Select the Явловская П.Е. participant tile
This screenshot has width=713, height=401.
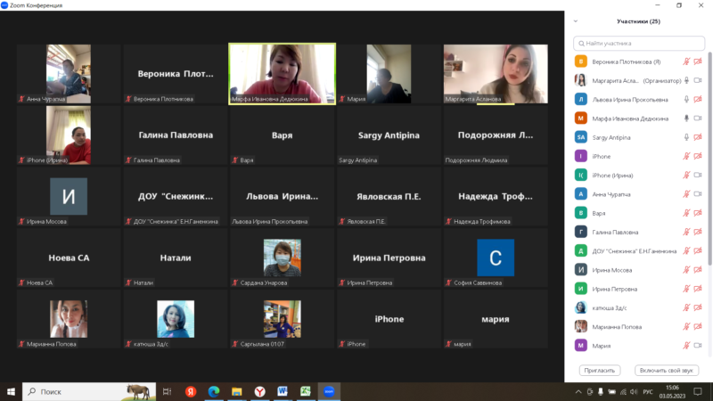click(389, 196)
